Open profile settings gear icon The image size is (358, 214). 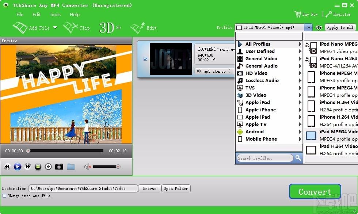(x=319, y=28)
